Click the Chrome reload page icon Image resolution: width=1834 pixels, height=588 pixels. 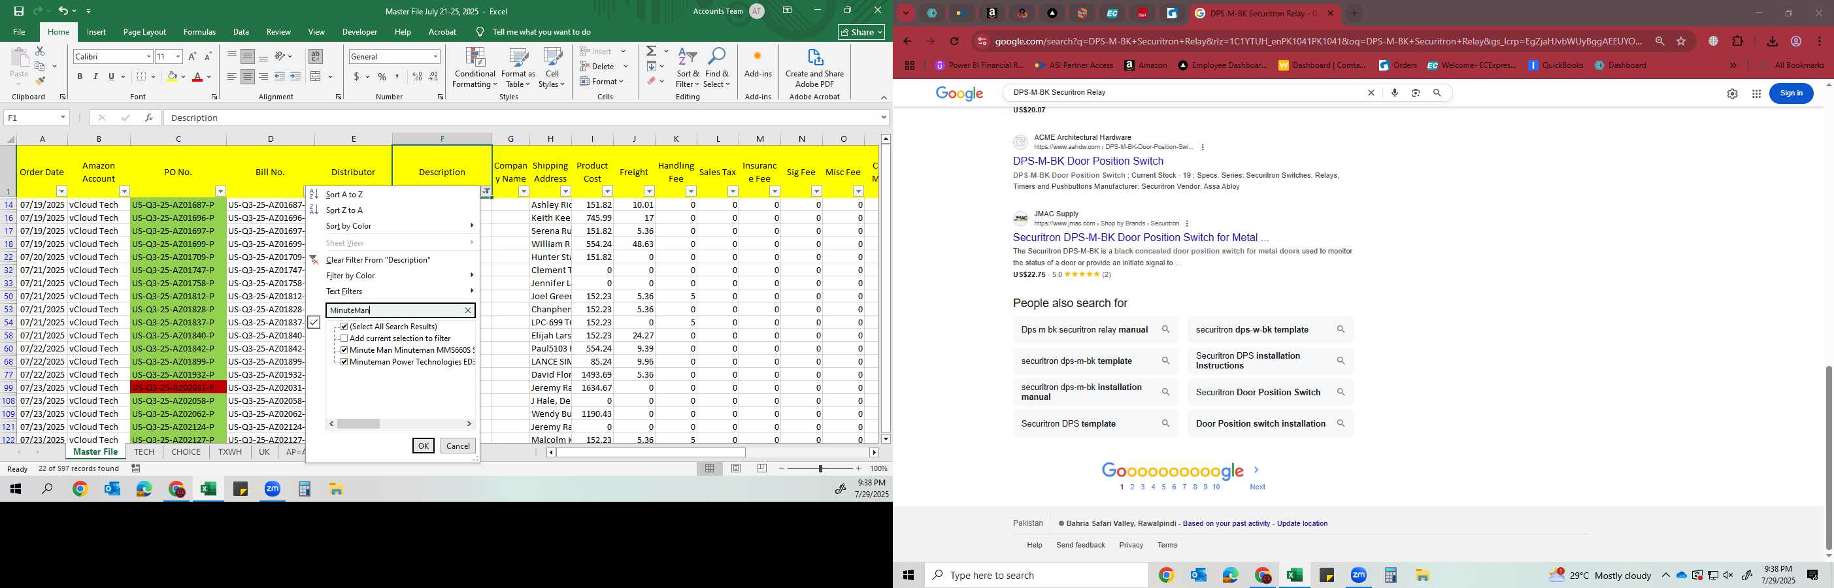tap(954, 41)
